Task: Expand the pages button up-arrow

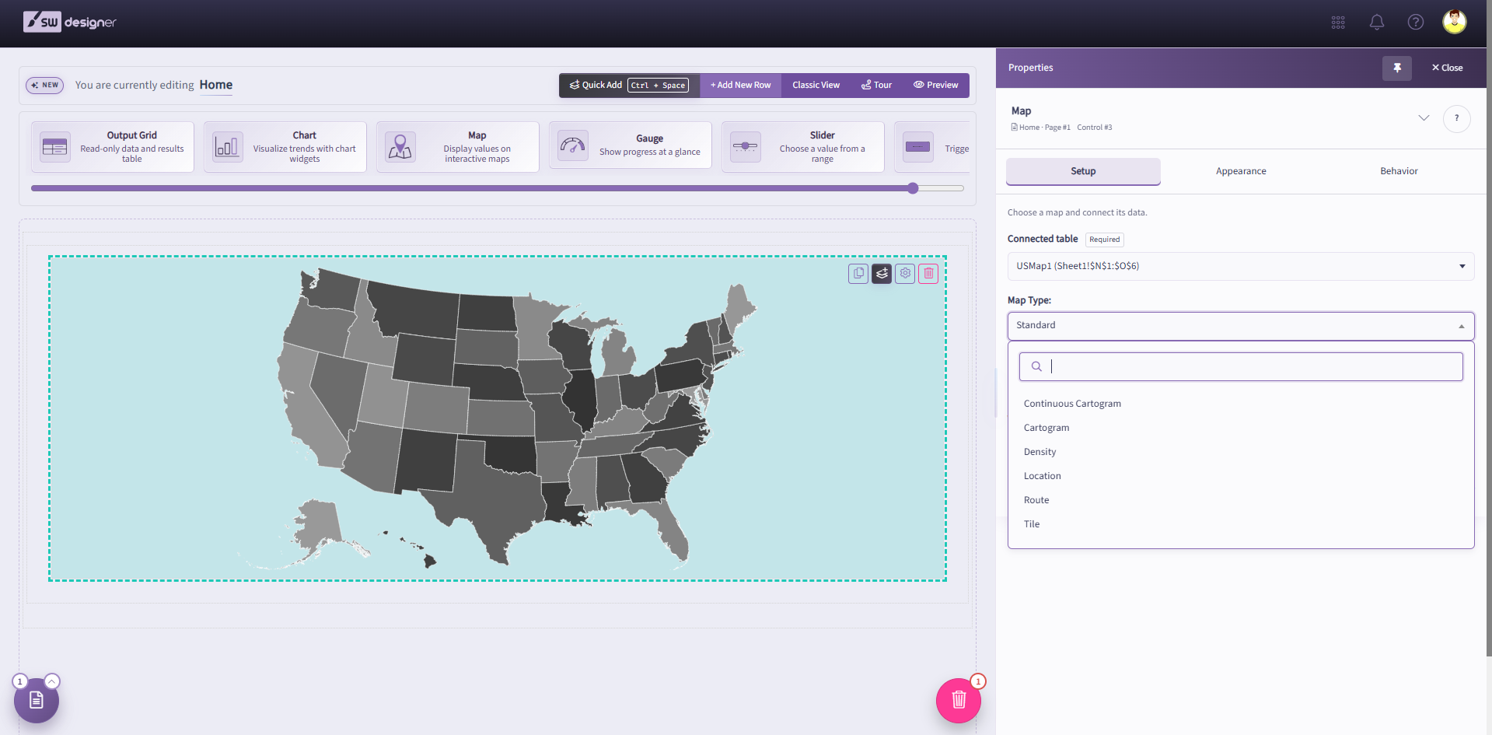Action: (x=52, y=681)
